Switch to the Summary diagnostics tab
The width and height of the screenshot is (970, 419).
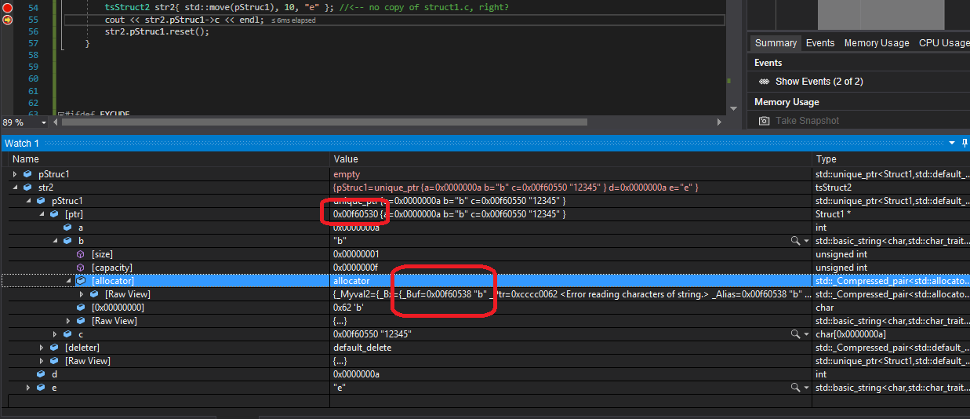point(776,43)
